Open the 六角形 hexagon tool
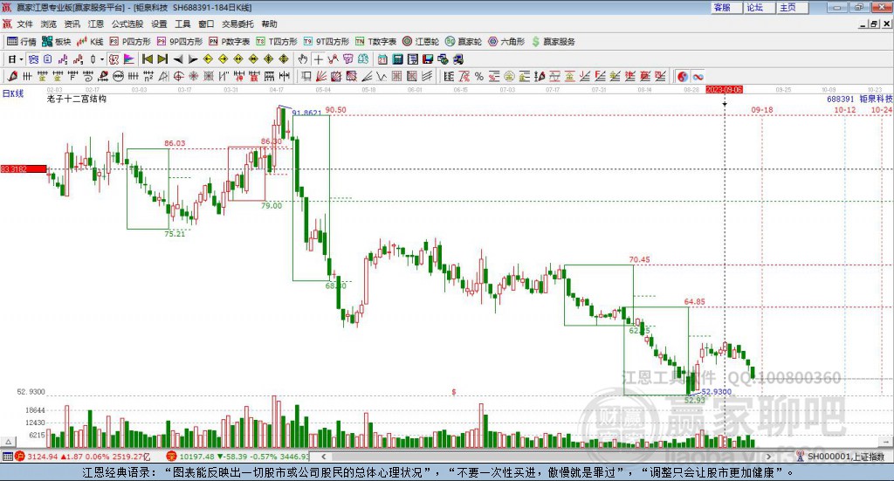The image size is (894, 481). 506,42
